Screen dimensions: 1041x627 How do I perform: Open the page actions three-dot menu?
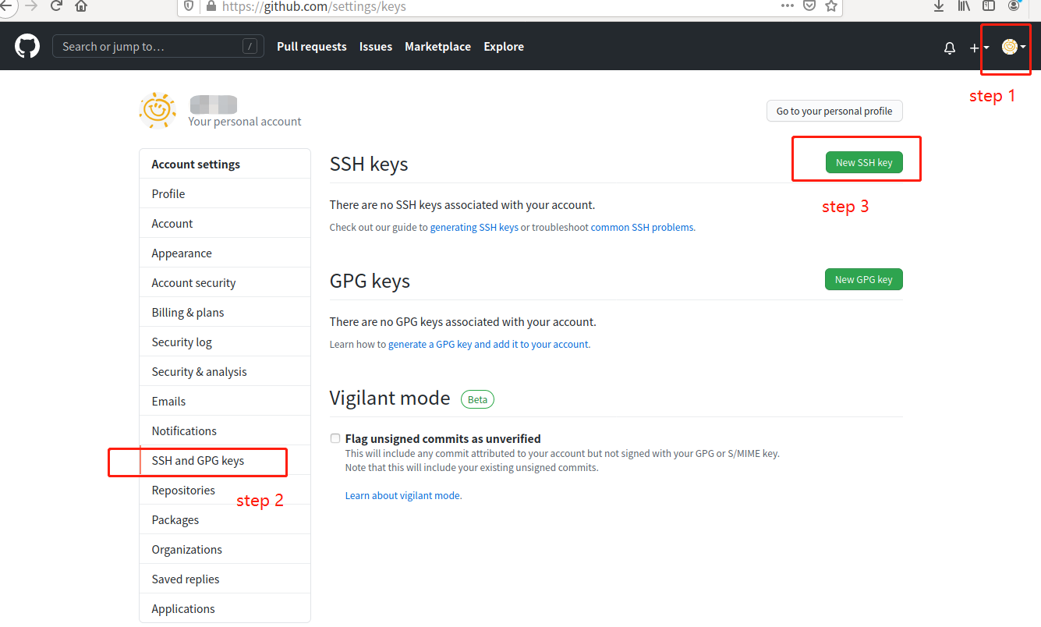pos(788,5)
